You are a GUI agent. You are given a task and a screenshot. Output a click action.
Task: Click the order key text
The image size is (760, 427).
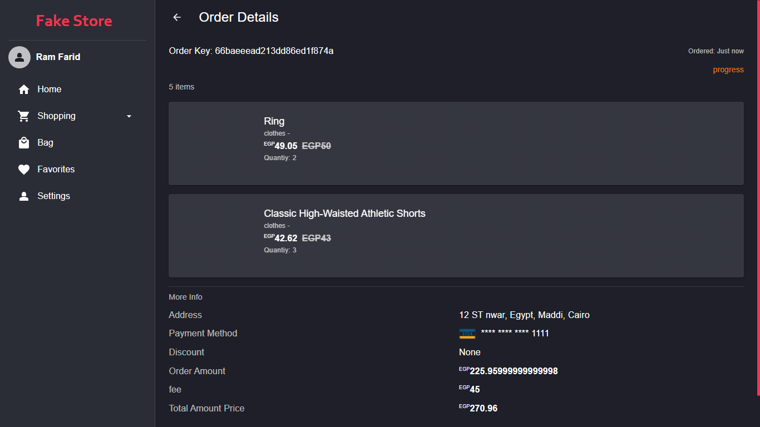coord(251,51)
